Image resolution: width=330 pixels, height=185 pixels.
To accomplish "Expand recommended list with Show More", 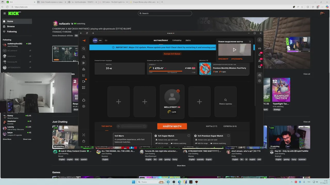I will click(7, 139).
